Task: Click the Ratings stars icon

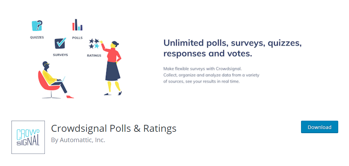Action: 94,43
